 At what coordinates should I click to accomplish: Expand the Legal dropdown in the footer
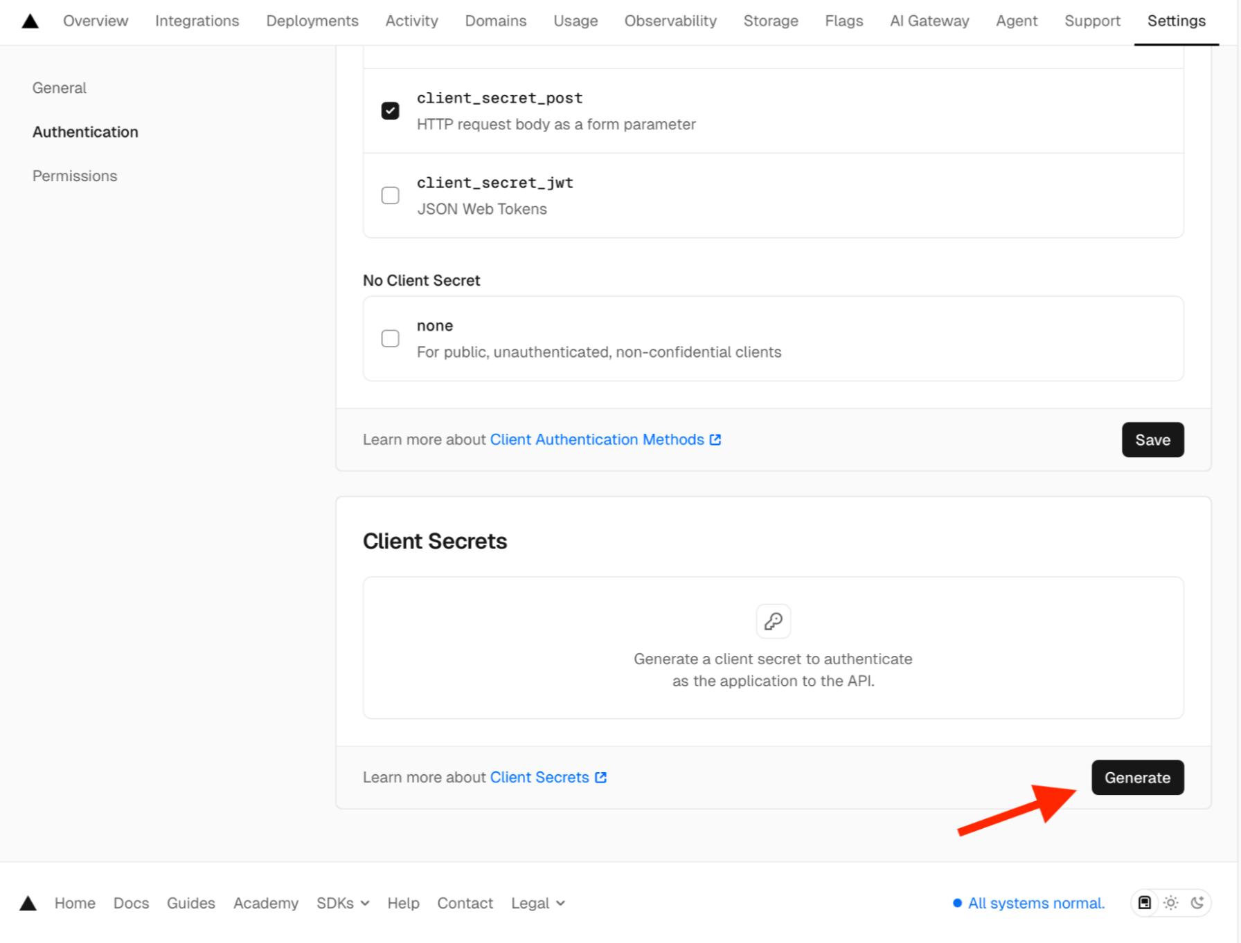click(x=537, y=903)
